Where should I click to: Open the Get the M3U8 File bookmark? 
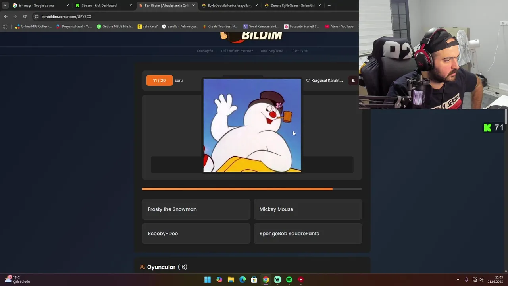(x=115, y=27)
